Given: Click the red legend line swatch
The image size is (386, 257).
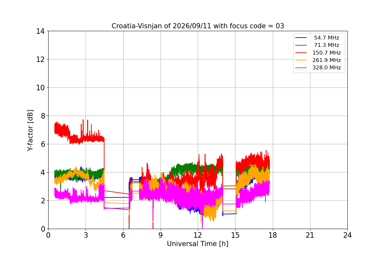Looking at the screenshot, I should (x=302, y=53).
